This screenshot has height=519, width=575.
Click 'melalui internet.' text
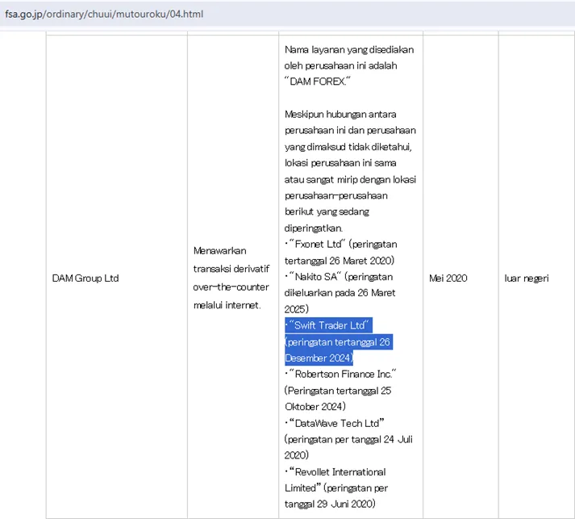pos(227,305)
